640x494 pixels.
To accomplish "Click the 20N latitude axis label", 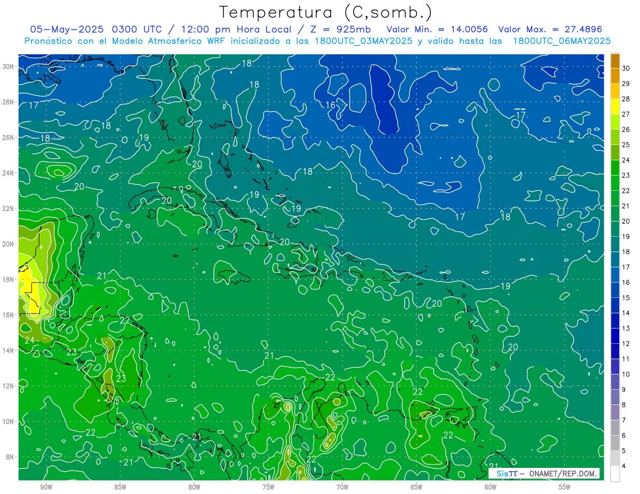I will (9, 244).
